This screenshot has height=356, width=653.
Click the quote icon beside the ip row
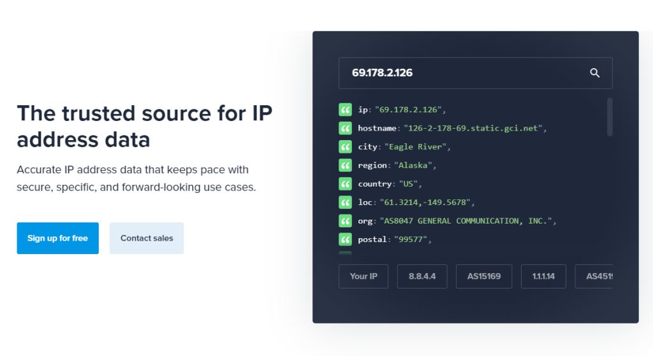tap(345, 110)
